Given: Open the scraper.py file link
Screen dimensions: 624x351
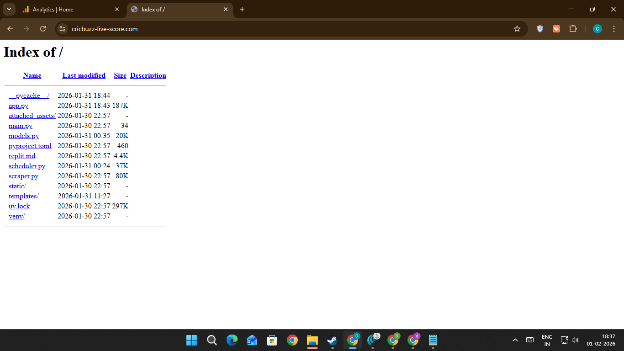Looking at the screenshot, I should pos(24,176).
